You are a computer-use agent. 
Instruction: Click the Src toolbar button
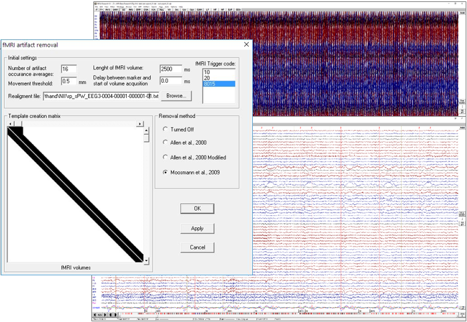pyautogui.click(x=177, y=9)
